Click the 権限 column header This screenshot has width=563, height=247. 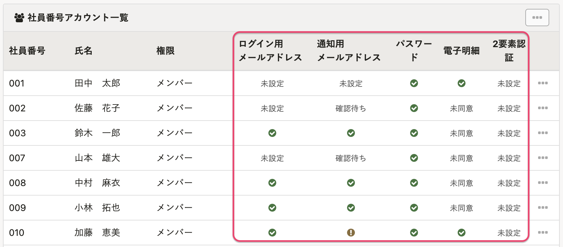click(x=165, y=51)
